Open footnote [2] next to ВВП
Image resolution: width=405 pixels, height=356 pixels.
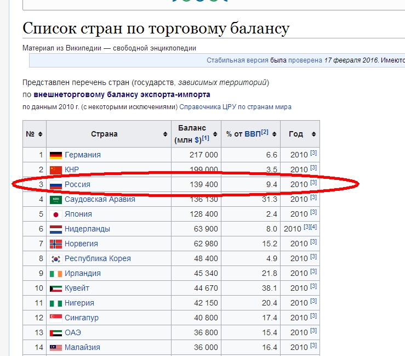[x=265, y=132]
